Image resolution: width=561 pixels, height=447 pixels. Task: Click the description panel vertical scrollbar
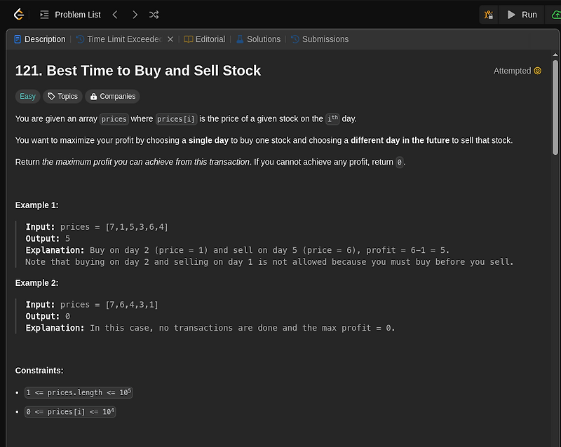point(555,105)
